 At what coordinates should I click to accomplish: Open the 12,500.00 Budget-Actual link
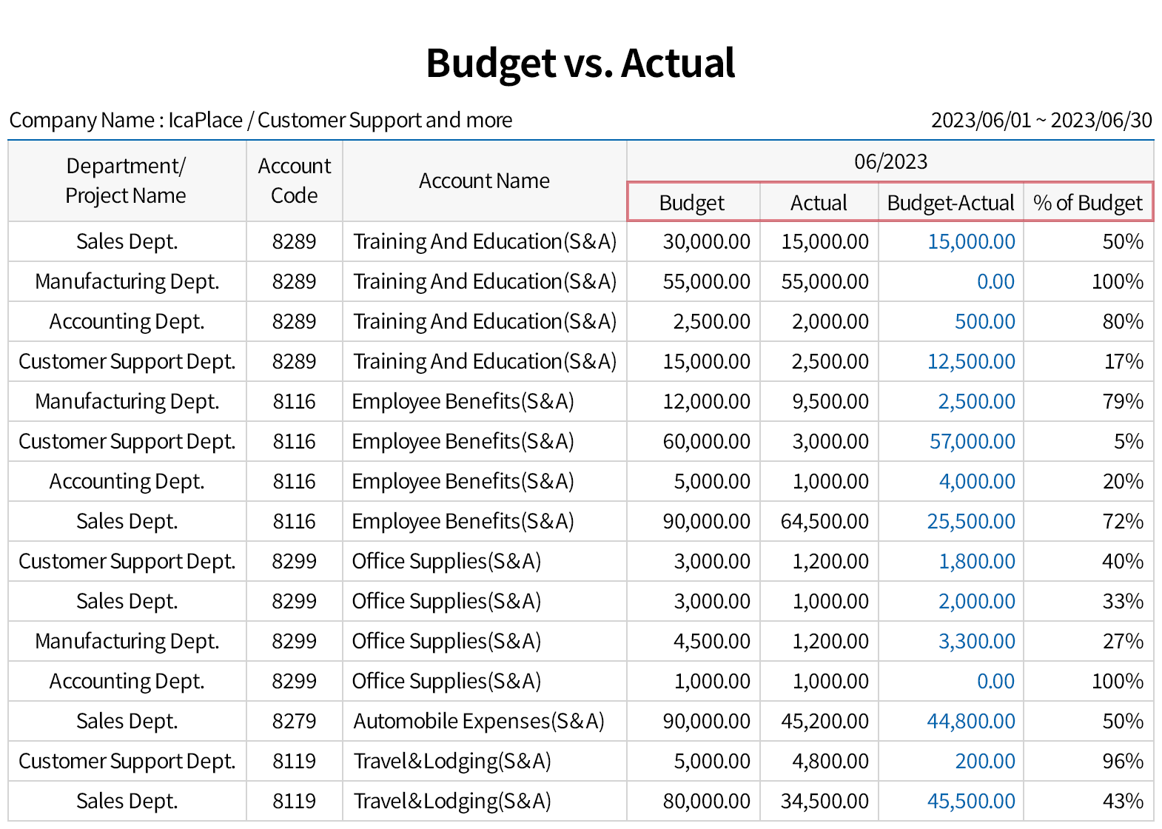click(971, 362)
